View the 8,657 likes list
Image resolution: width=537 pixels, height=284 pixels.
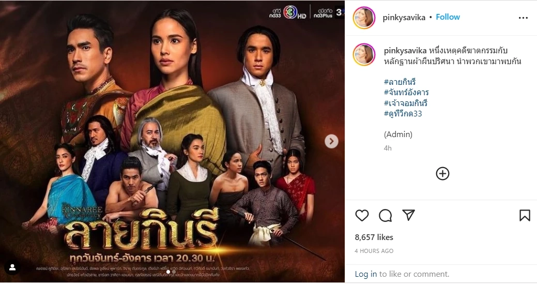(374, 237)
